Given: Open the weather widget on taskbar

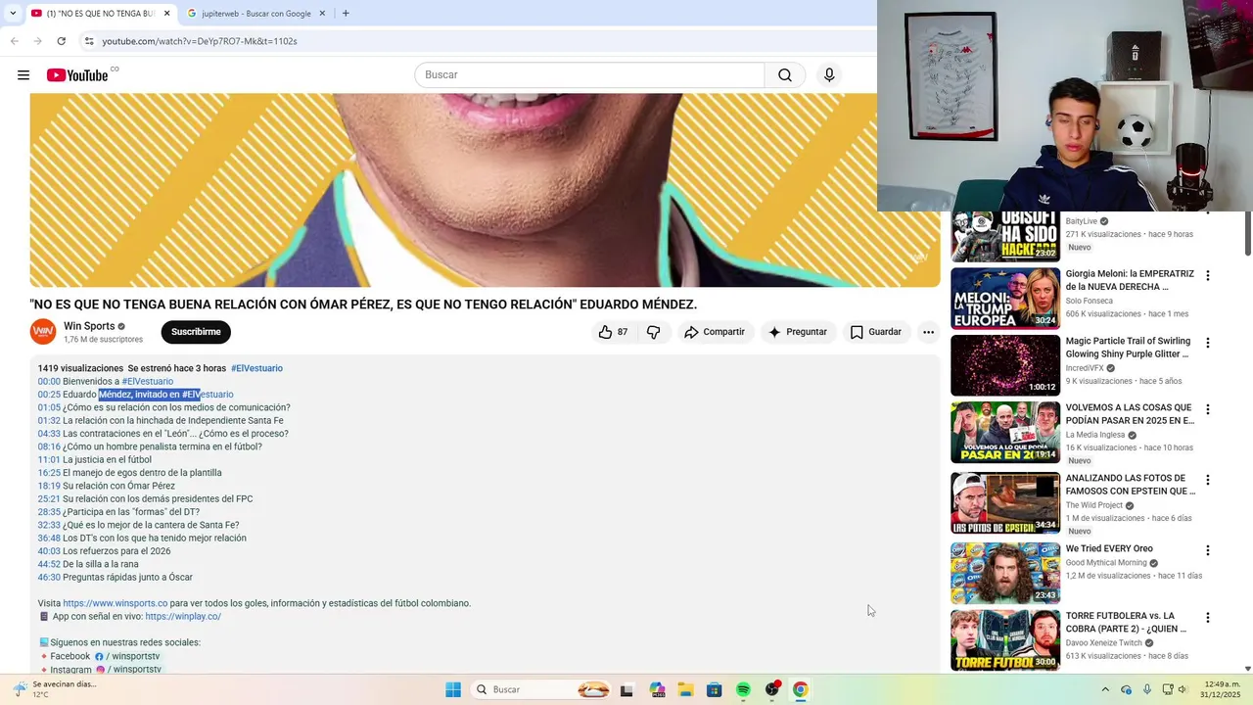Looking at the screenshot, I should 57,689.
